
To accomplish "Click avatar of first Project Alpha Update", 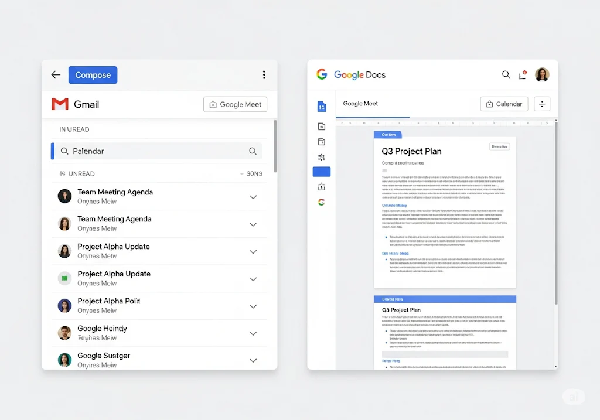I will 64,251.
